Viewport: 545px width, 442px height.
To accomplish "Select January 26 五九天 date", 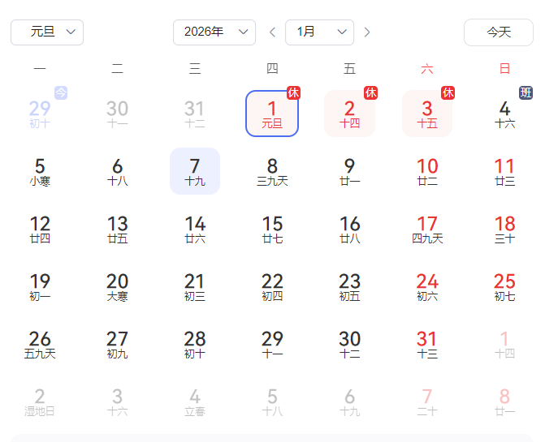I will 40,344.
